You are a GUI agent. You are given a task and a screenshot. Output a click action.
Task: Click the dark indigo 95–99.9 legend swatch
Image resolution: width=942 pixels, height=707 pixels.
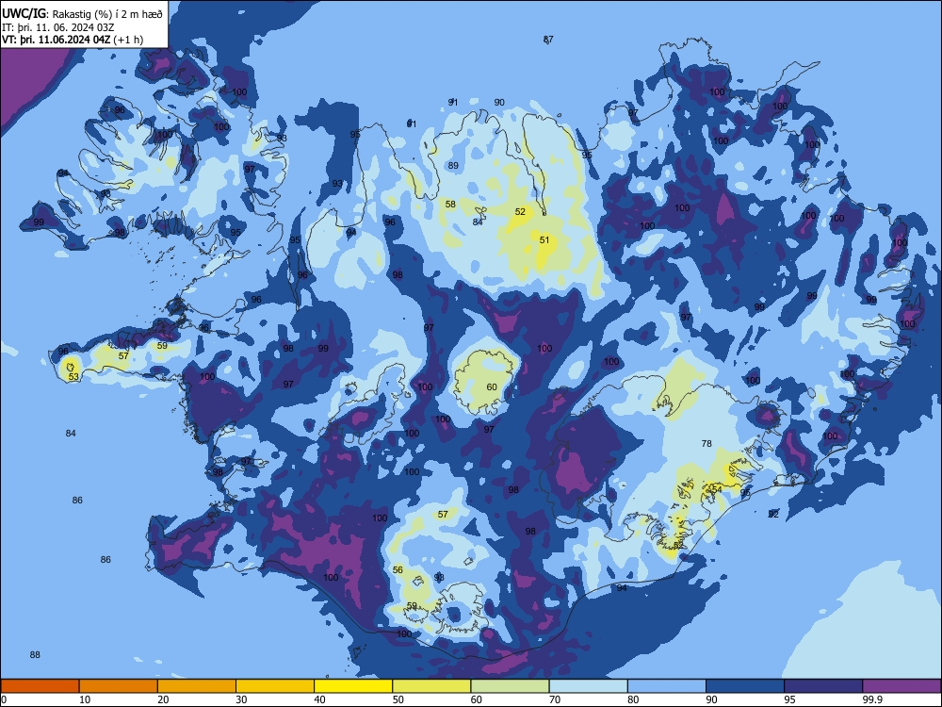pos(823,686)
